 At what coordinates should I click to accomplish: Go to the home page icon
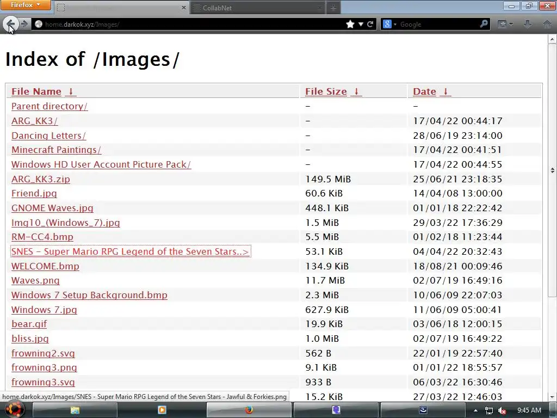click(547, 24)
